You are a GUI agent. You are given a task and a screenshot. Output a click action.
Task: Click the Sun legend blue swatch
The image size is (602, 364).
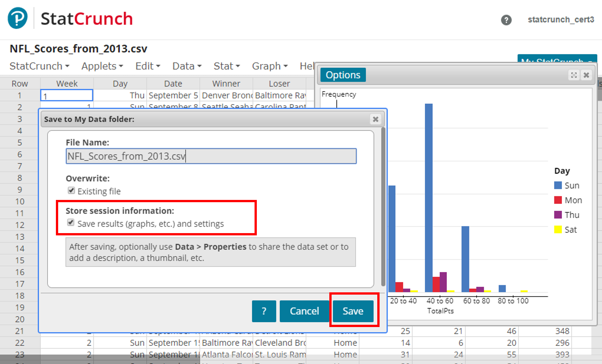(558, 185)
